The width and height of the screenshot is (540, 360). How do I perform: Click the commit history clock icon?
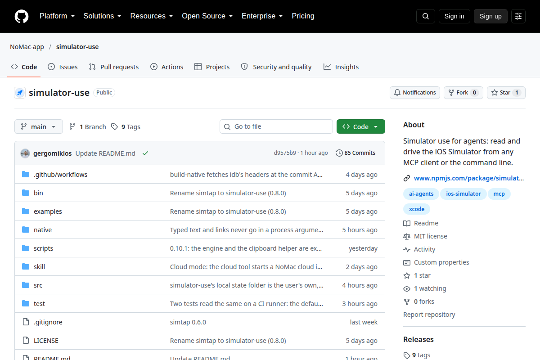[x=339, y=153]
